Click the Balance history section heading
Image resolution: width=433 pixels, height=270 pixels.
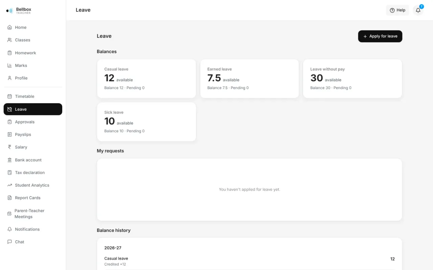[114, 230]
